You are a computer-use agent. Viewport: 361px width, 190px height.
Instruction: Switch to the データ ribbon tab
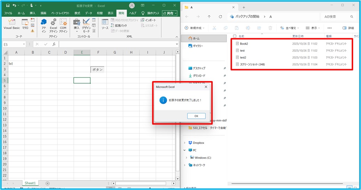[88, 13]
